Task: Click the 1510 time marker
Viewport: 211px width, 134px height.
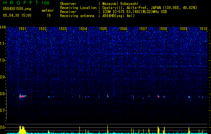Action: [203, 28]
